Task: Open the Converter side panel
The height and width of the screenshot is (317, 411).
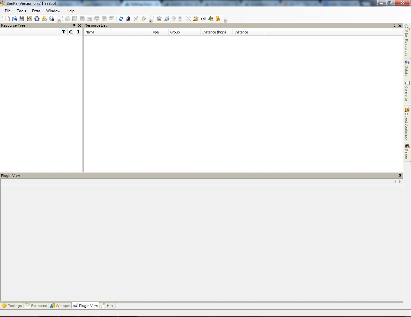Action: coord(407,92)
